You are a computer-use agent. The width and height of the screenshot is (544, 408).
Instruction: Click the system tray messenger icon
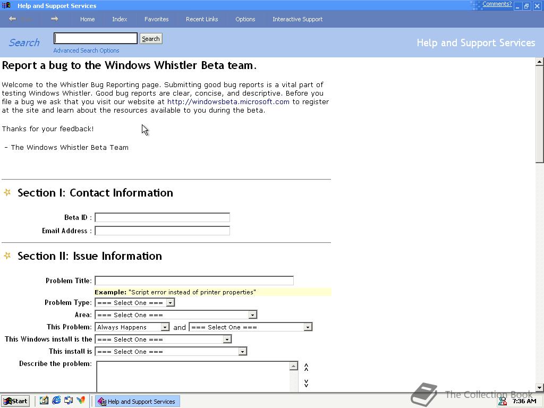click(503, 401)
